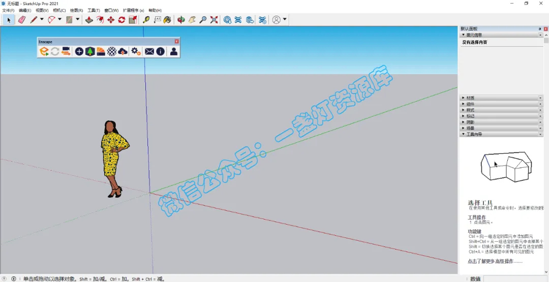Toggle Enscape Live Updates icon
This screenshot has width=549, height=282.
click(54, 52)
